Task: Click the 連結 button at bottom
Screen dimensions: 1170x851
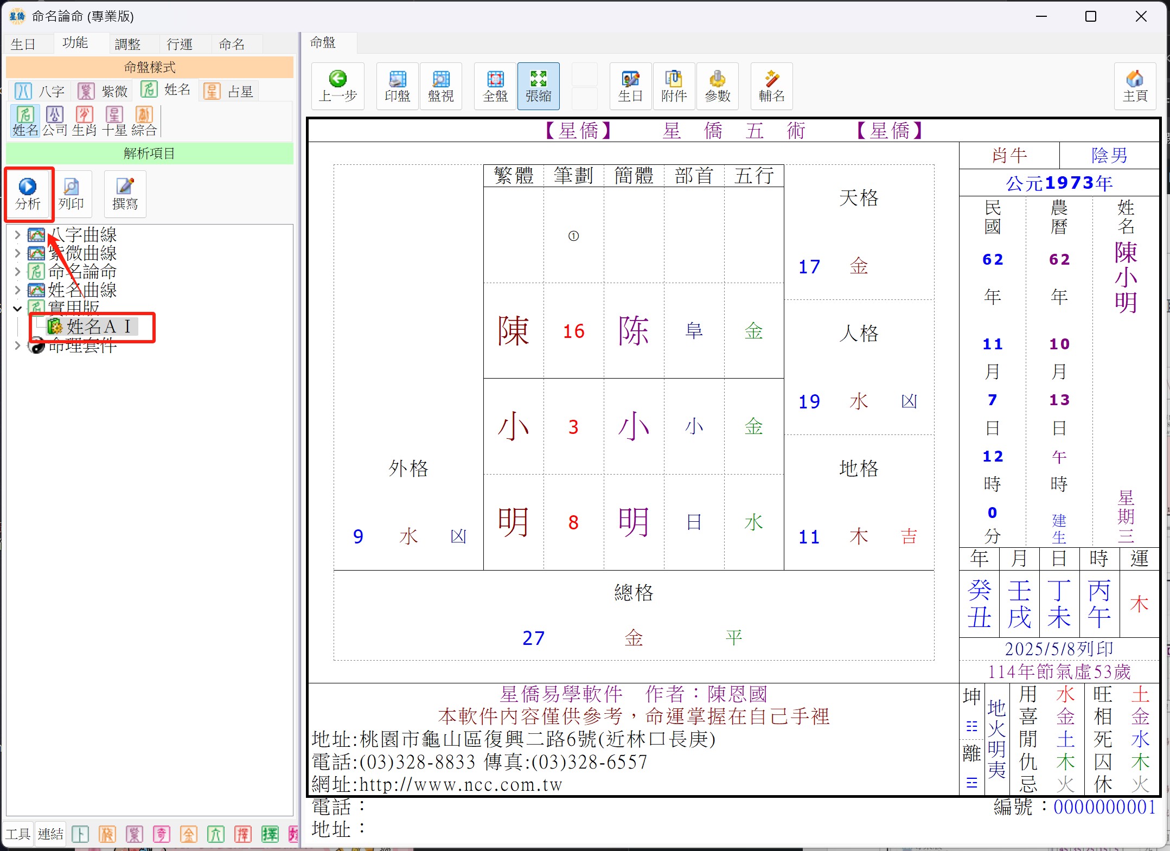Action: pyautogui.click(x=50, y=834)
